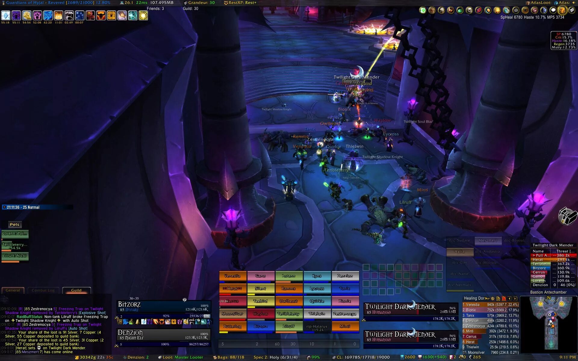Screen dimensions: 578x361
Task: Toggle the Pets panel button
Action: 14,224
